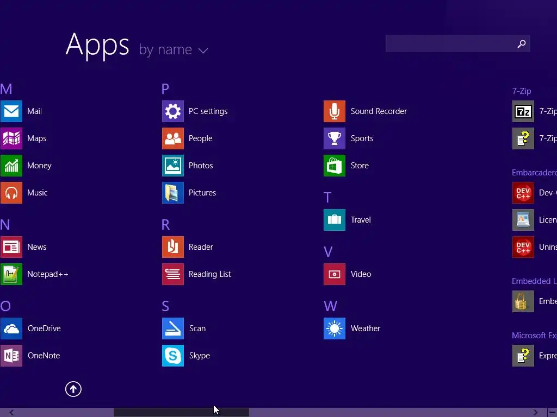Open the Microsoft Expression help icon
Viewport: 557px width, 417px height.
pos(523,356)
